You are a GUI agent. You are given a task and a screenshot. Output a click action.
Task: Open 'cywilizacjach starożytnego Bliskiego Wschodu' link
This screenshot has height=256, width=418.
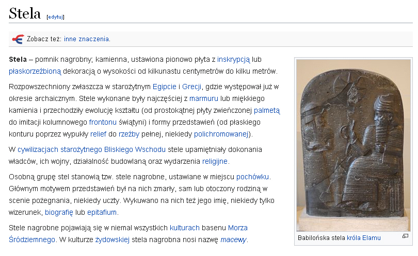[91, 149]
